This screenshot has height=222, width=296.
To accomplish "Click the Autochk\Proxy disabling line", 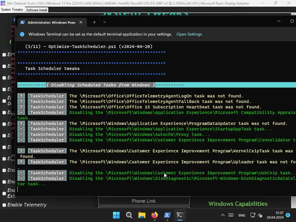I will coord(113,134).
